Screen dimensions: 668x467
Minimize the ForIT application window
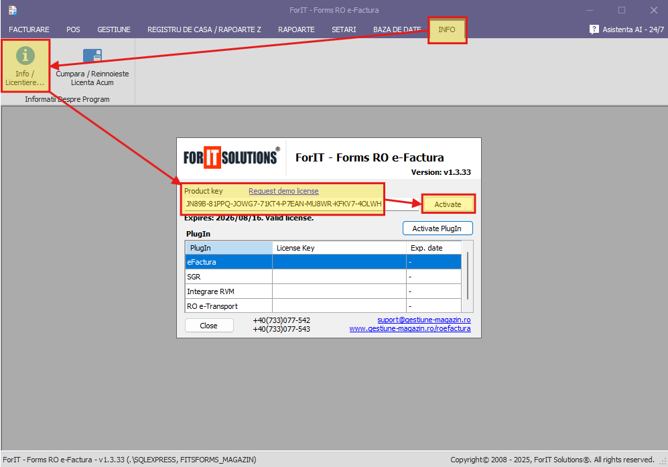590,10
